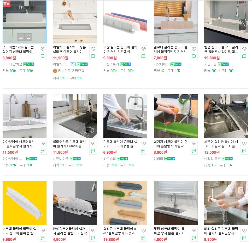Open seller link 리빙스토리
The height and width of the screenshot is (243, 252).
pos(111,64)
